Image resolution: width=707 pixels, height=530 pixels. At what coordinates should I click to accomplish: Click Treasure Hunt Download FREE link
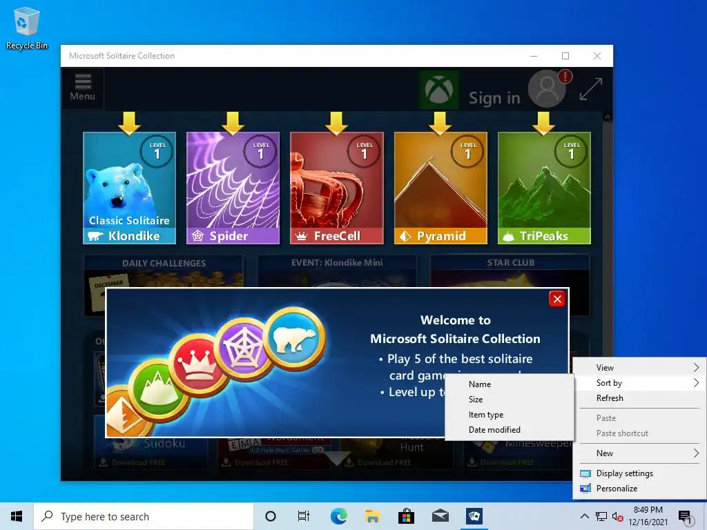[379, 462]
